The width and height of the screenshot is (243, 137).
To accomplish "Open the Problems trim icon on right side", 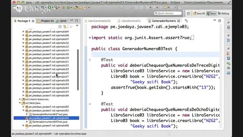I will [x=229, y=54].
